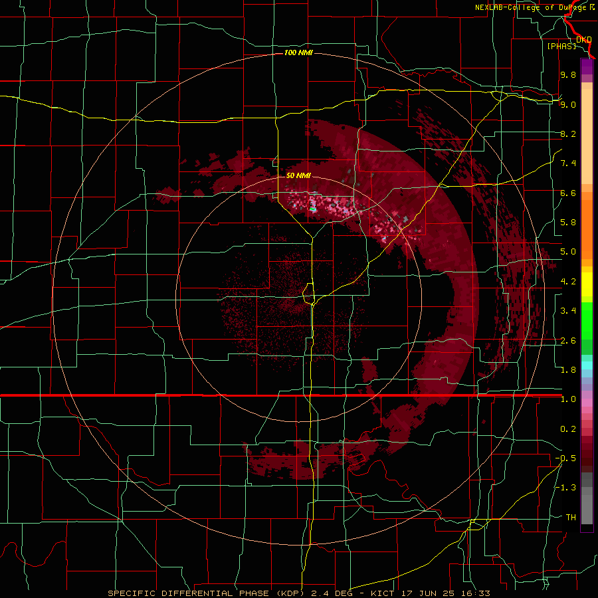Image resolution: width=598 pixels, height=598 pixels.
Task: Click the 5.0 scale value
Action: [x=568, y=252]
